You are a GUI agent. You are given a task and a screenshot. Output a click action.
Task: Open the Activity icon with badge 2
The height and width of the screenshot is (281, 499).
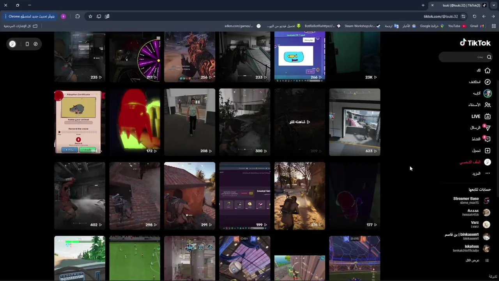[487, 139]
